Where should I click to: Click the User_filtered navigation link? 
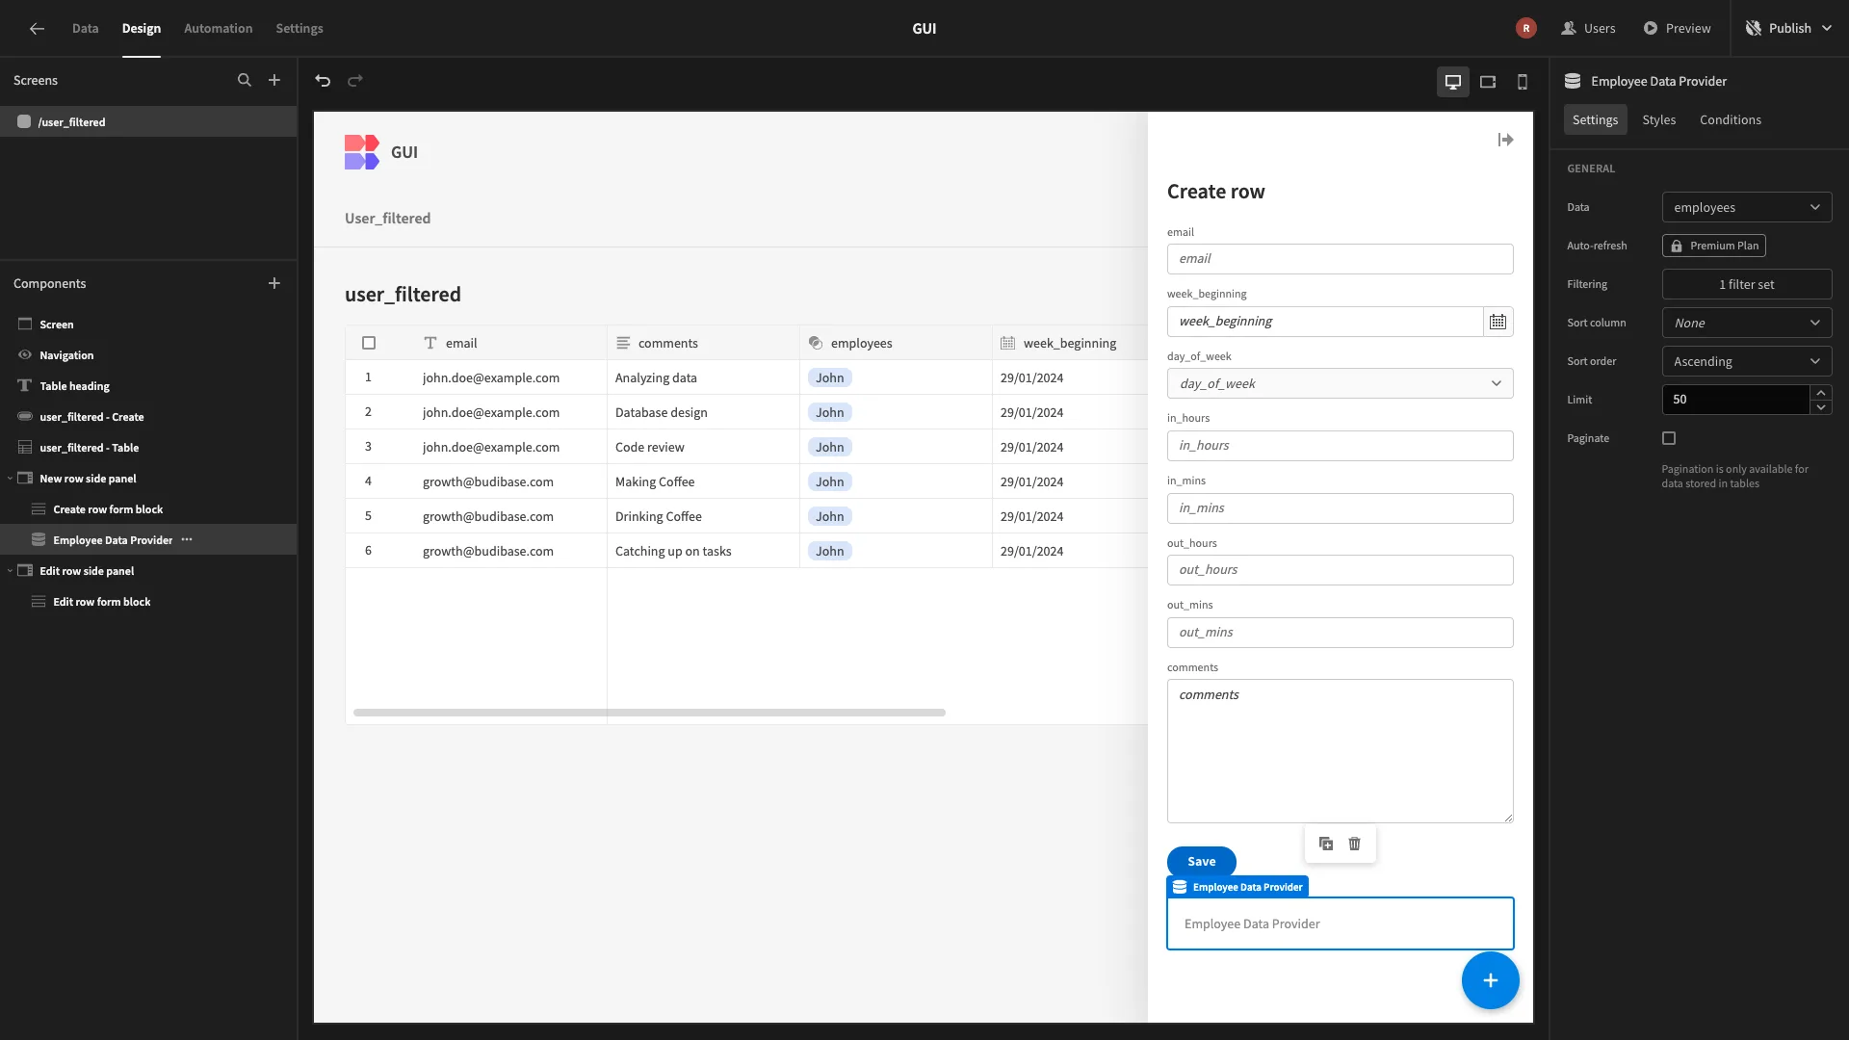pyautogui.click(x=387, y=219)
